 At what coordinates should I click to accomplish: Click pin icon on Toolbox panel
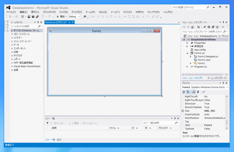click(x=38, y=22)
